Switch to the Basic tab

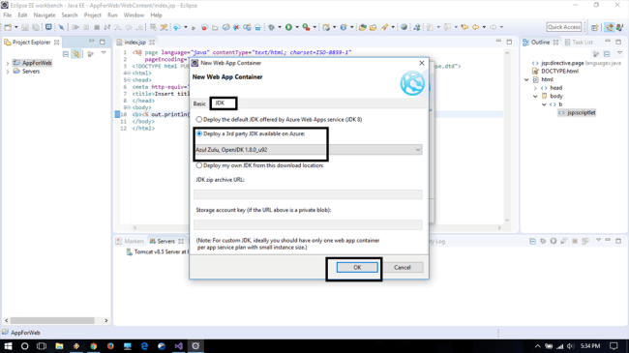click(x=199, y=103)
